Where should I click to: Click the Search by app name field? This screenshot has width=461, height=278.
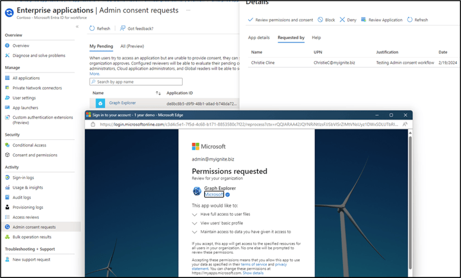coord(136,82)
